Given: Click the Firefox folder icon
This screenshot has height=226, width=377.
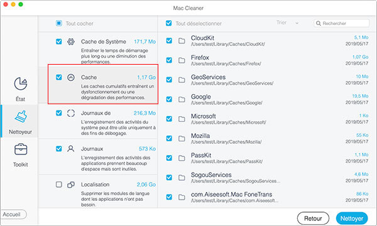Looking at the screenshot, I should (182, 60).
